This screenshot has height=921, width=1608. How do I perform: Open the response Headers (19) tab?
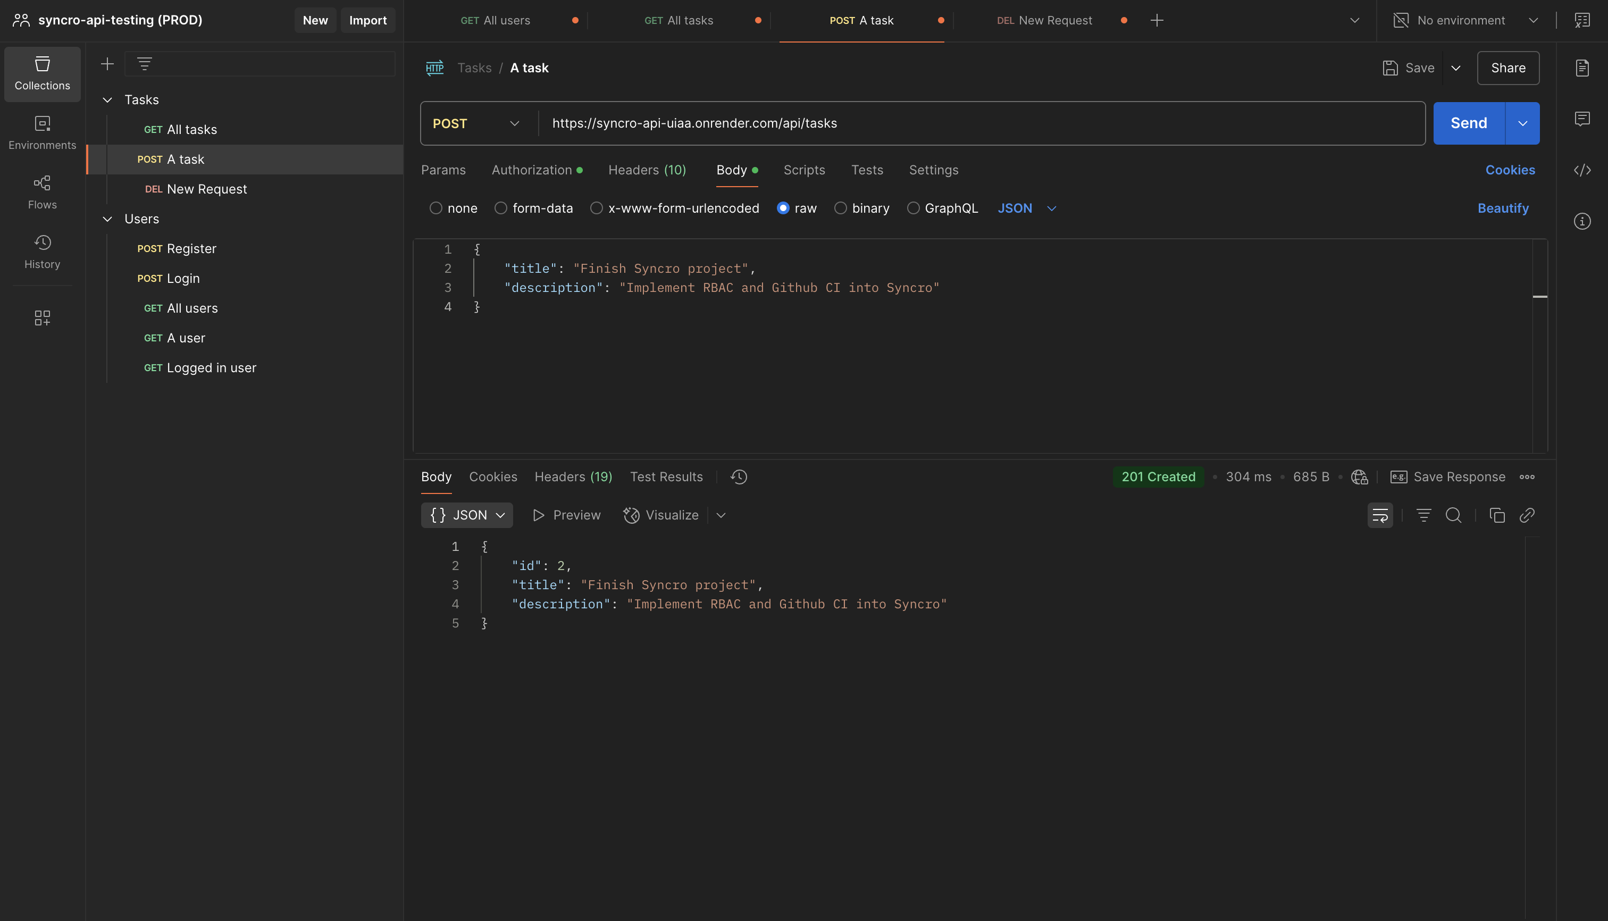573,477
